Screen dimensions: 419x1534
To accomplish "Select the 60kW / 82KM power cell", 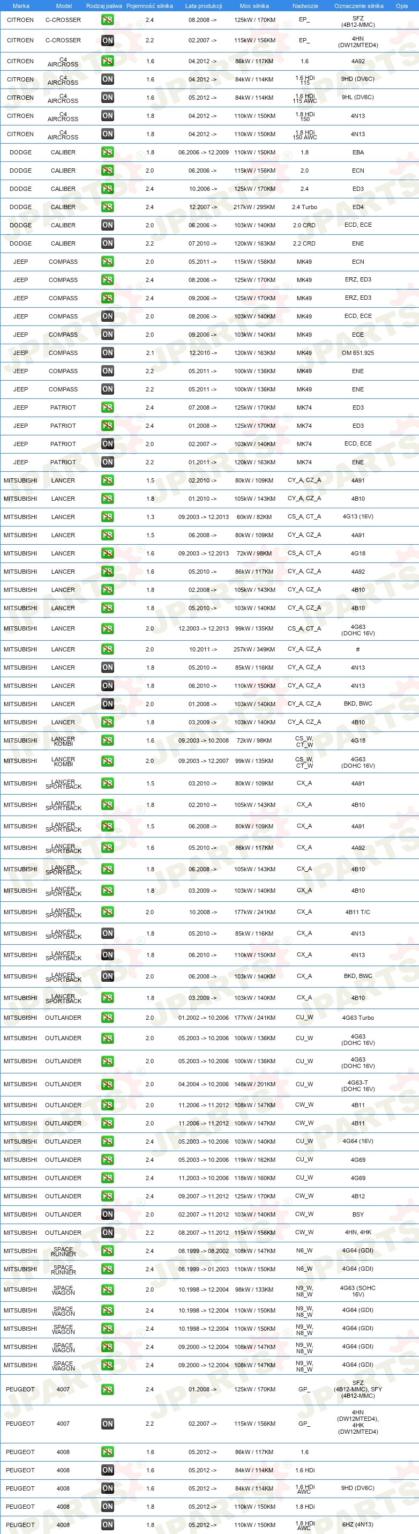I will pos(254,517).
